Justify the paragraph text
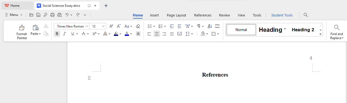 click(172, 34)
